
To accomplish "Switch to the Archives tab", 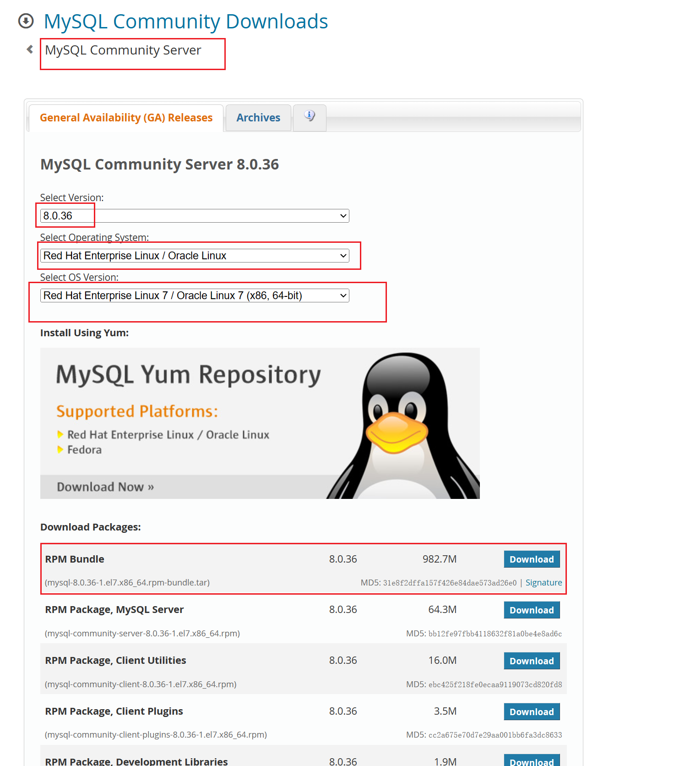I will (258, 118).
